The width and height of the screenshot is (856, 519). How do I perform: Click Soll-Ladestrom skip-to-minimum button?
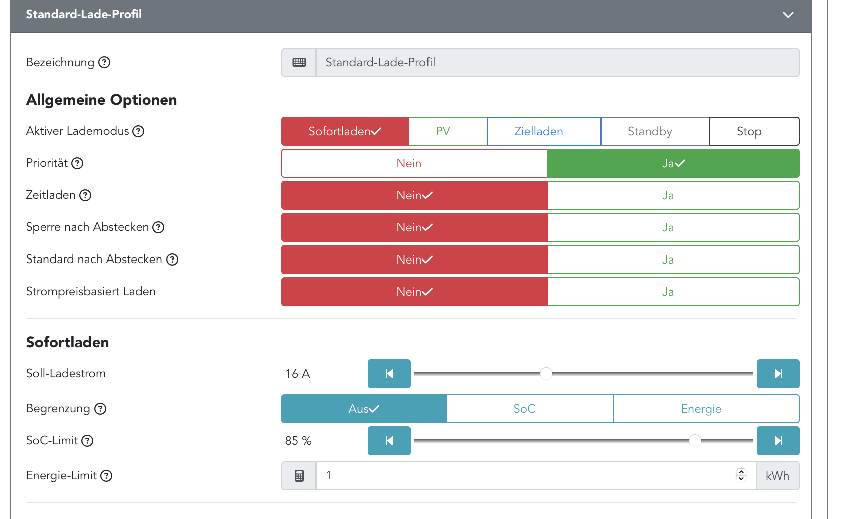tap(389, 374)
